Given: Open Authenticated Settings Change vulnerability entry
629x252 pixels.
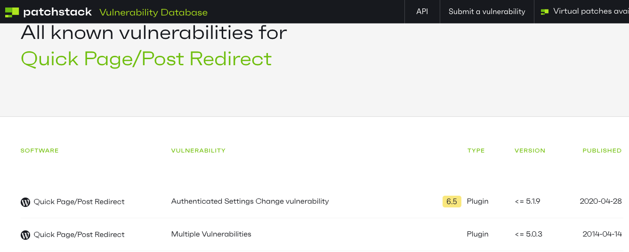Looking at the screenshot, I should pyautogui.click(x=250, y=201).
